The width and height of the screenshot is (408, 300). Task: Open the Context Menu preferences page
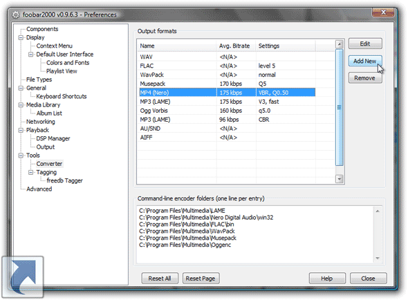pos(54,46)
